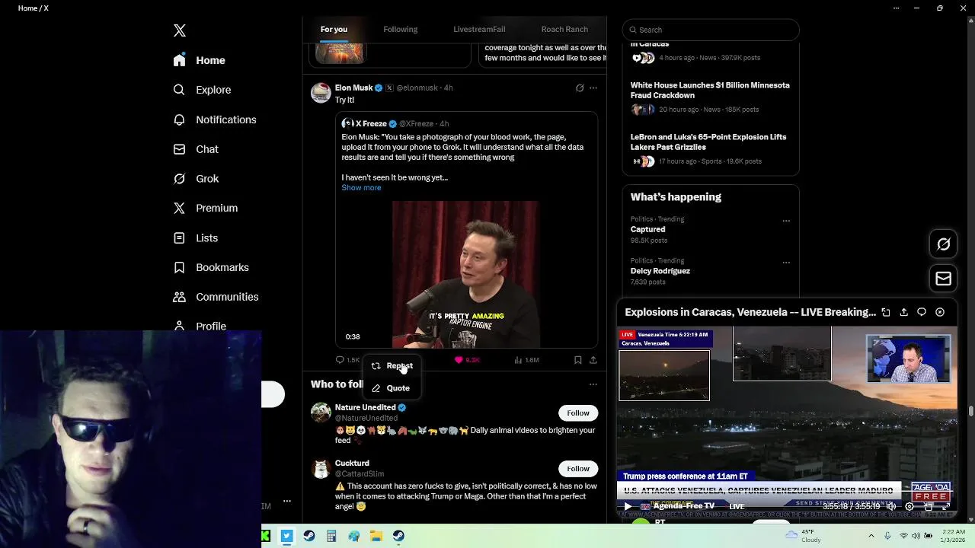Toggle picture-in-picture on live video
The height and width of the screenshot is (548, 975).
929,506
